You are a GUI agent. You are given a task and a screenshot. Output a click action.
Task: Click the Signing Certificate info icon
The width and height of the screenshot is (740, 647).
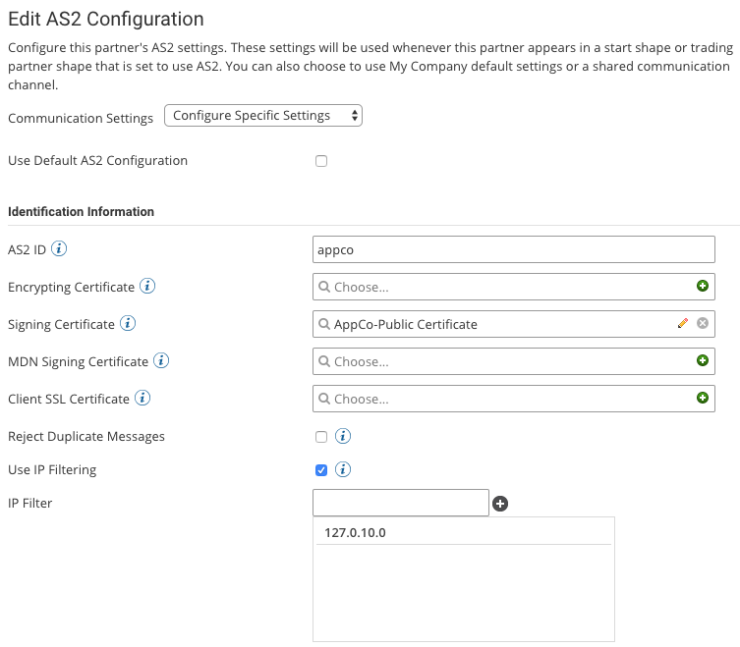click(x=128, y=324)
